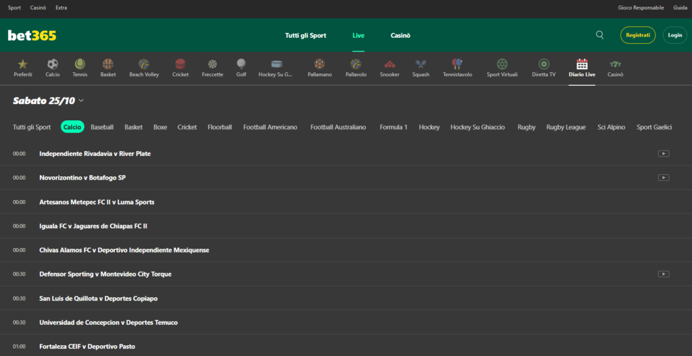Viewport: 692px width, 356px height.
Task: Open Diretta TV icon
Action: [543, 64]
